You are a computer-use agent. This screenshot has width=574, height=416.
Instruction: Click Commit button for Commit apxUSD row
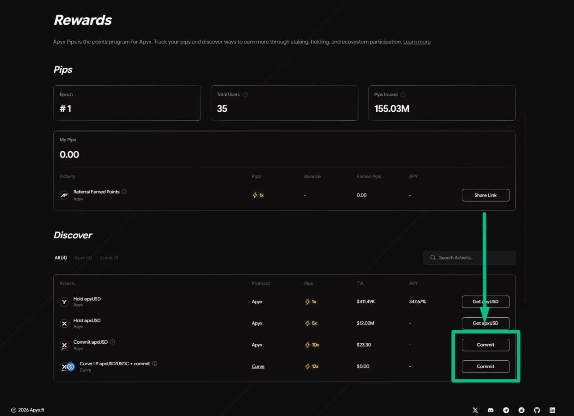(486, 345)
